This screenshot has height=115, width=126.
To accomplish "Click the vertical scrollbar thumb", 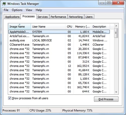I will click(x=116, y=33).
